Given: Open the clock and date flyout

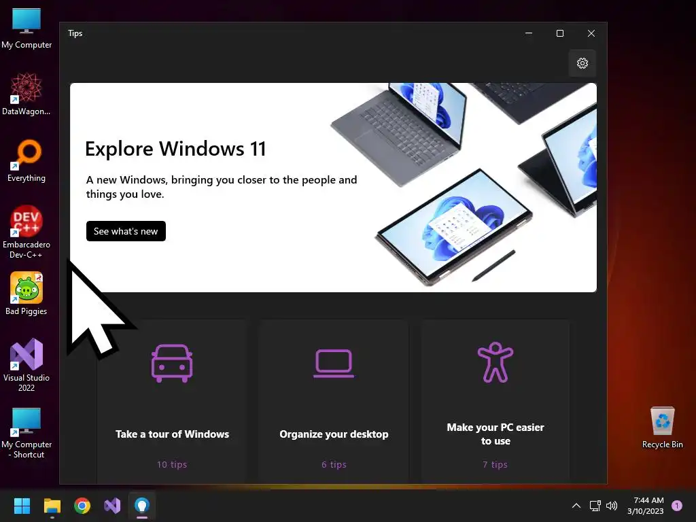Looking at the screenshot, I should 646,506.
